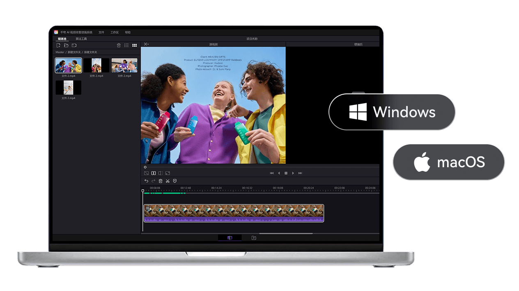Switch media pool to list view
This screenshot has width=519, height=291.
click(126, 45)
